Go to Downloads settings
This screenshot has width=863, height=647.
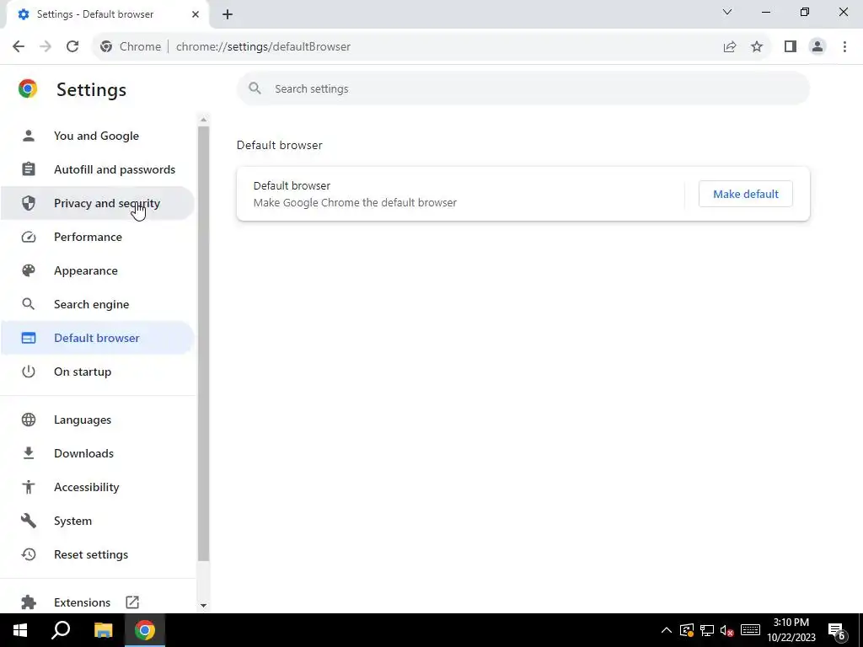(98, 453)
